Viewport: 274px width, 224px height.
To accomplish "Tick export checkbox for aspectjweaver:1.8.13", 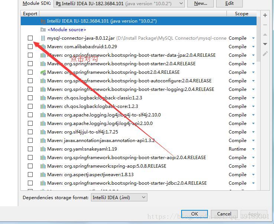I will [x=30, y=175].
